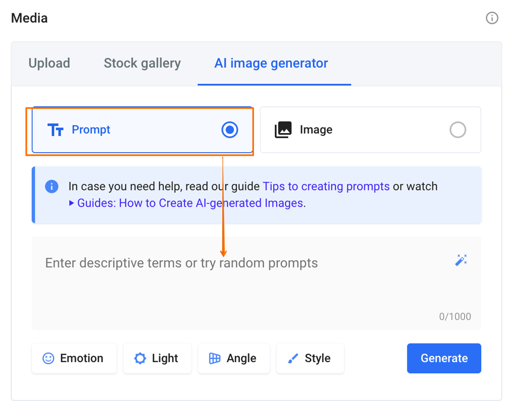
Task: Select the Prompt radio button
Action: [x=230, y=129]
